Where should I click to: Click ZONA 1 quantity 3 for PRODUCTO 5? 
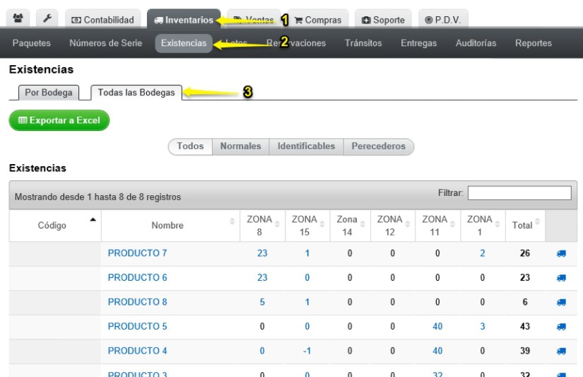coord(482,326)
